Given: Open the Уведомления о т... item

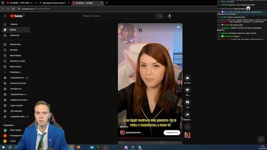Looking at the screenshot, I should point(16,95).
